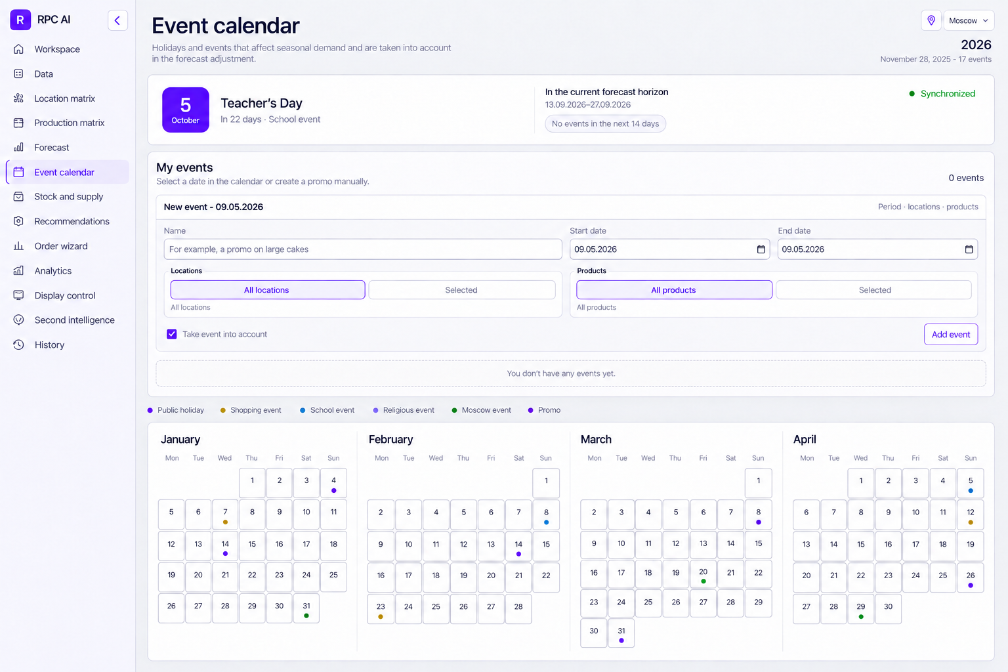1008x672 pixels.
Task: Click the Order wizard icon
Action: (x=18, y=246)
